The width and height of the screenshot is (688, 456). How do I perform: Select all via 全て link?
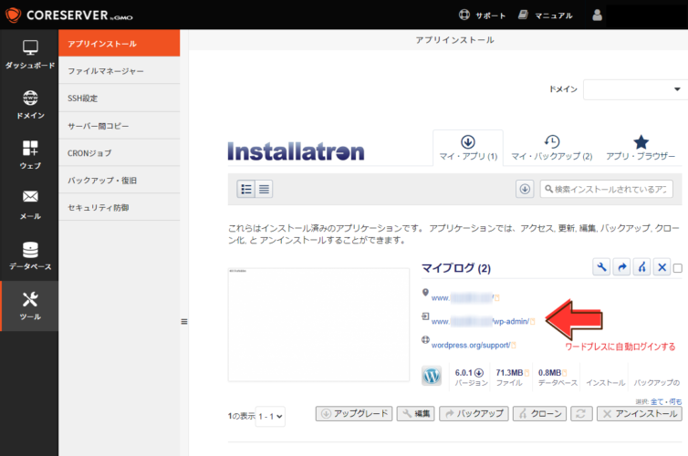point(656,401)
